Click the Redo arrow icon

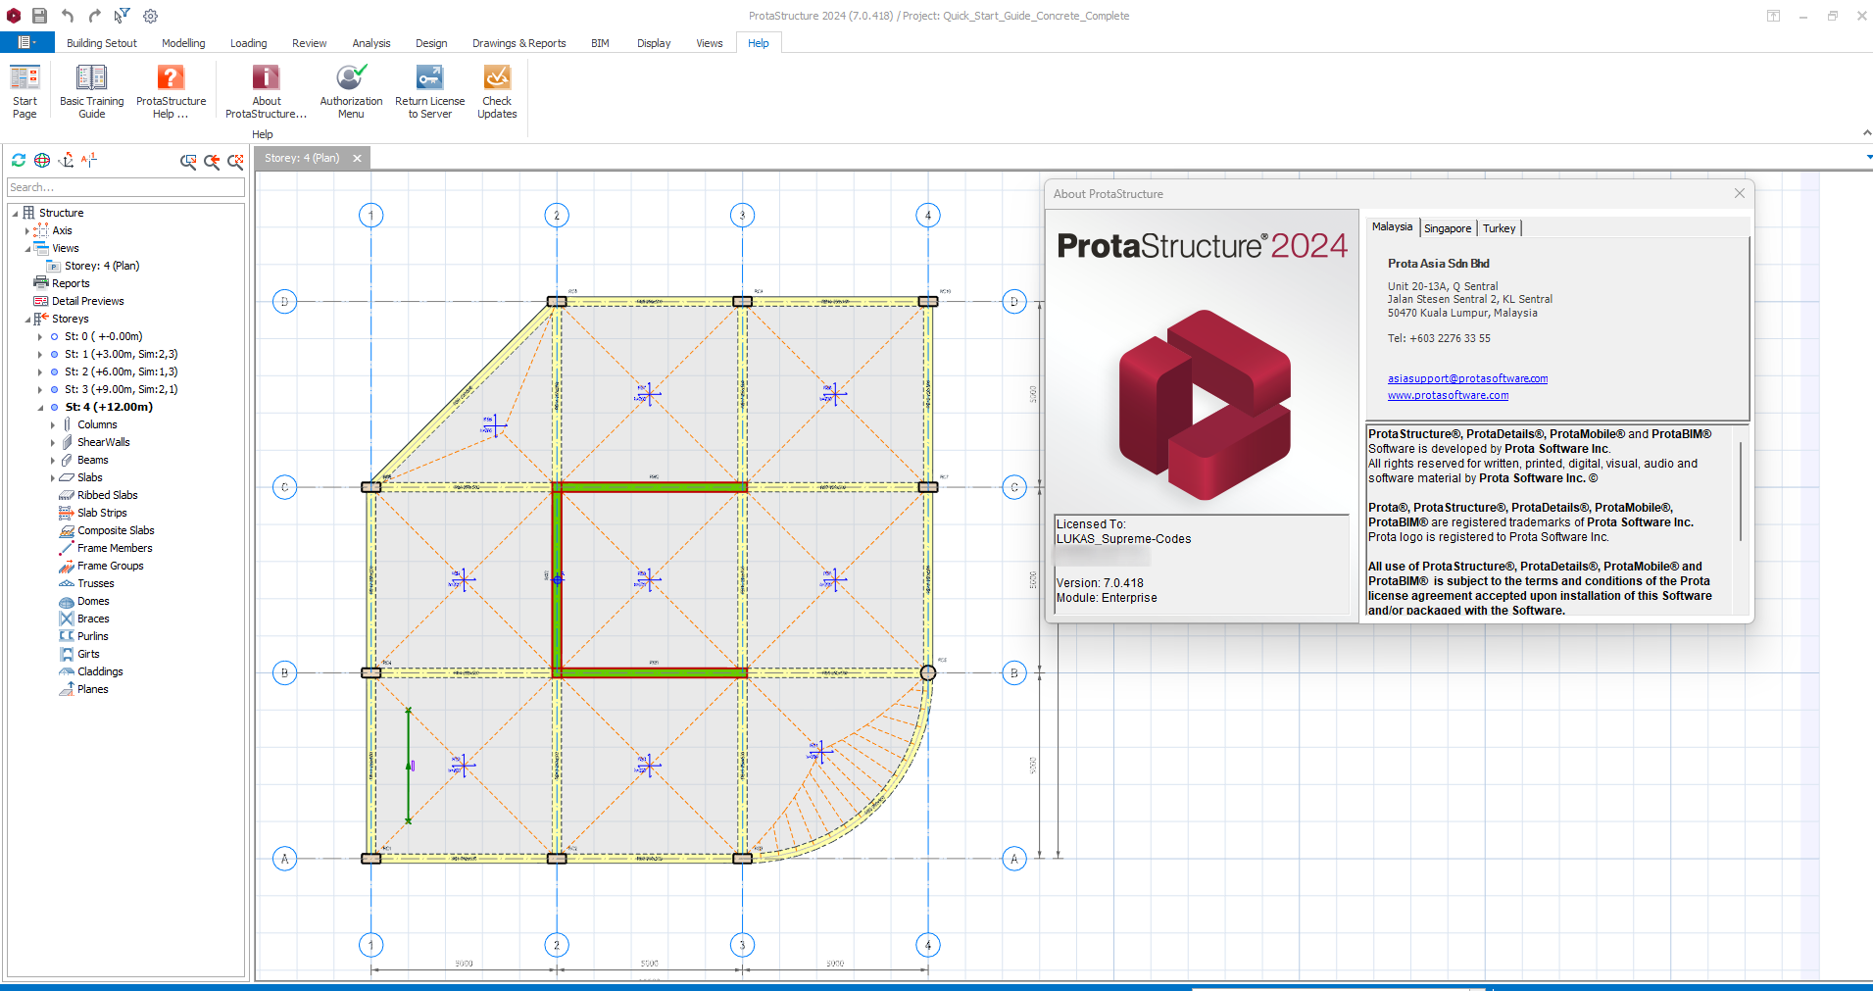[94, 16]
